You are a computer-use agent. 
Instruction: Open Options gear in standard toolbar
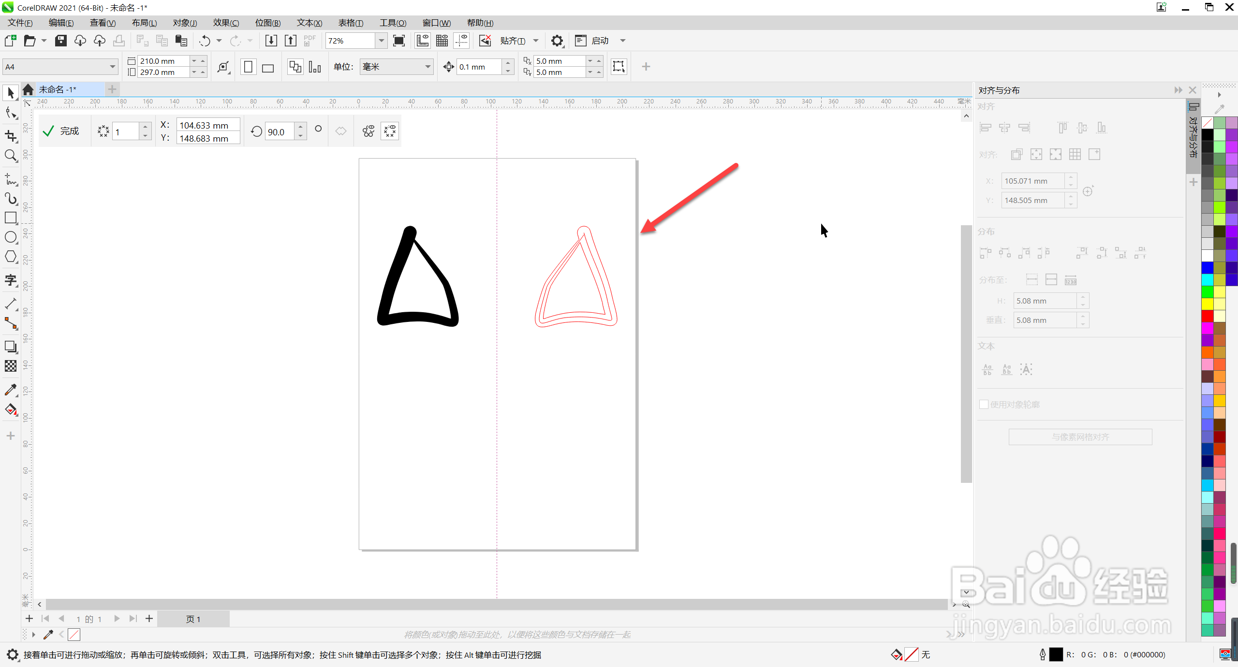pyautogui.click(x=557, y=41)
